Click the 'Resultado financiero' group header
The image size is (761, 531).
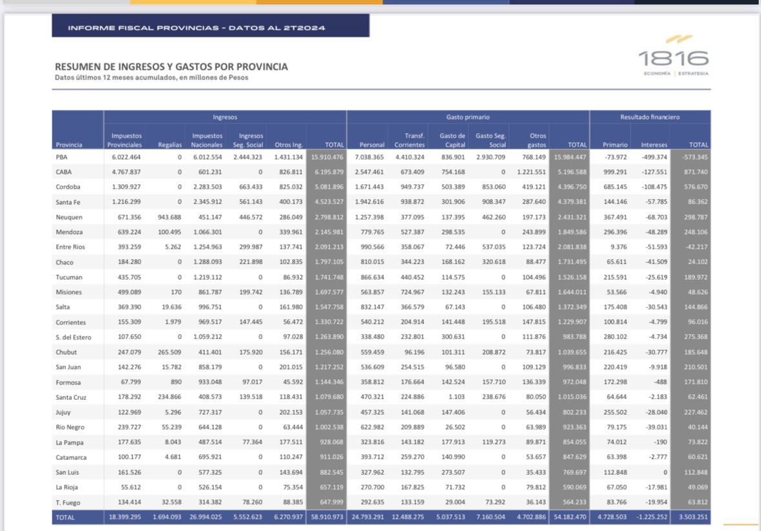coord(650,117)
